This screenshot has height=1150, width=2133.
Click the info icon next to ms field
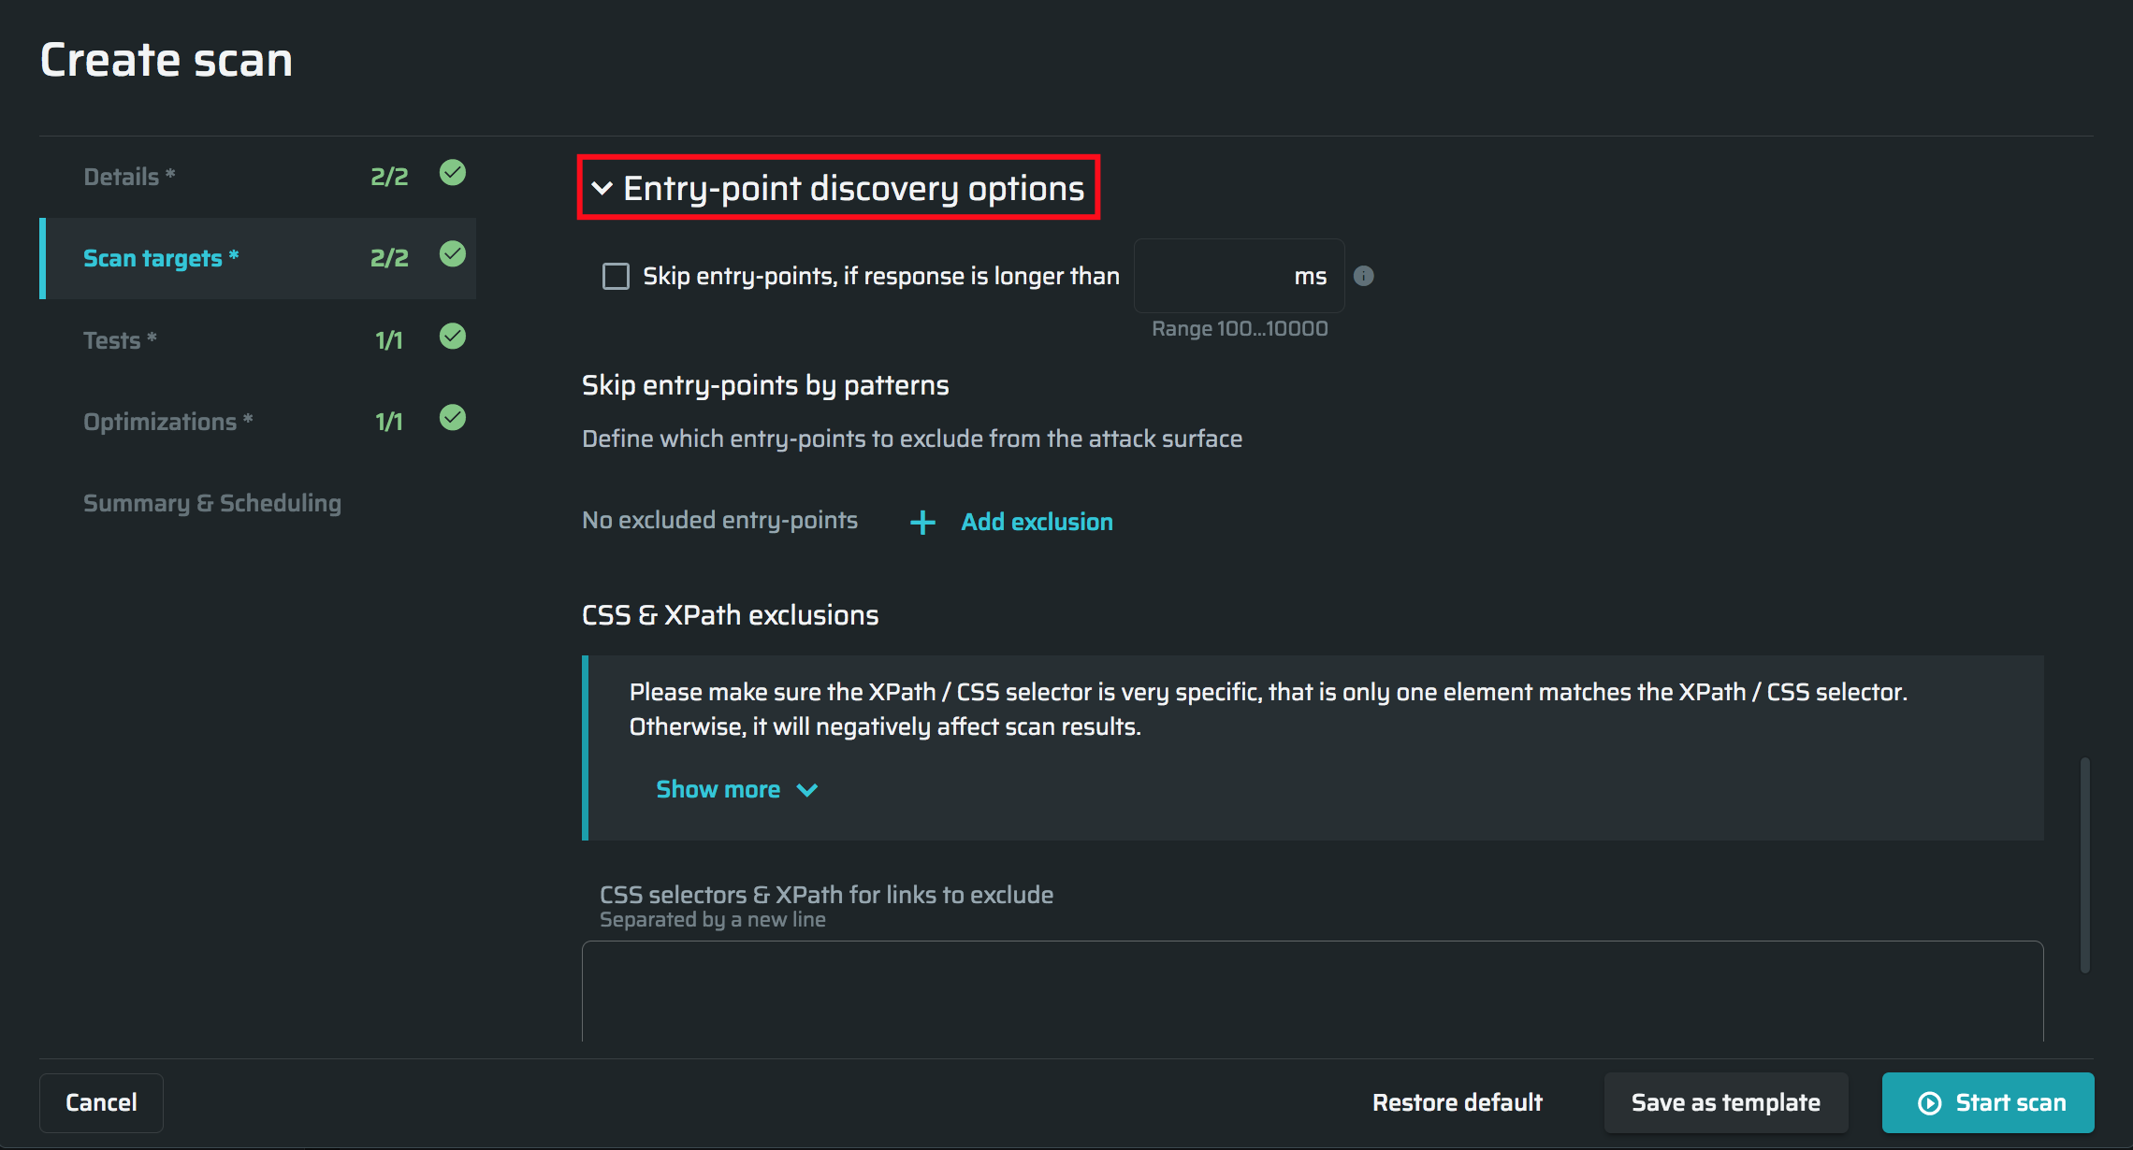click(x=1364, y=276)
